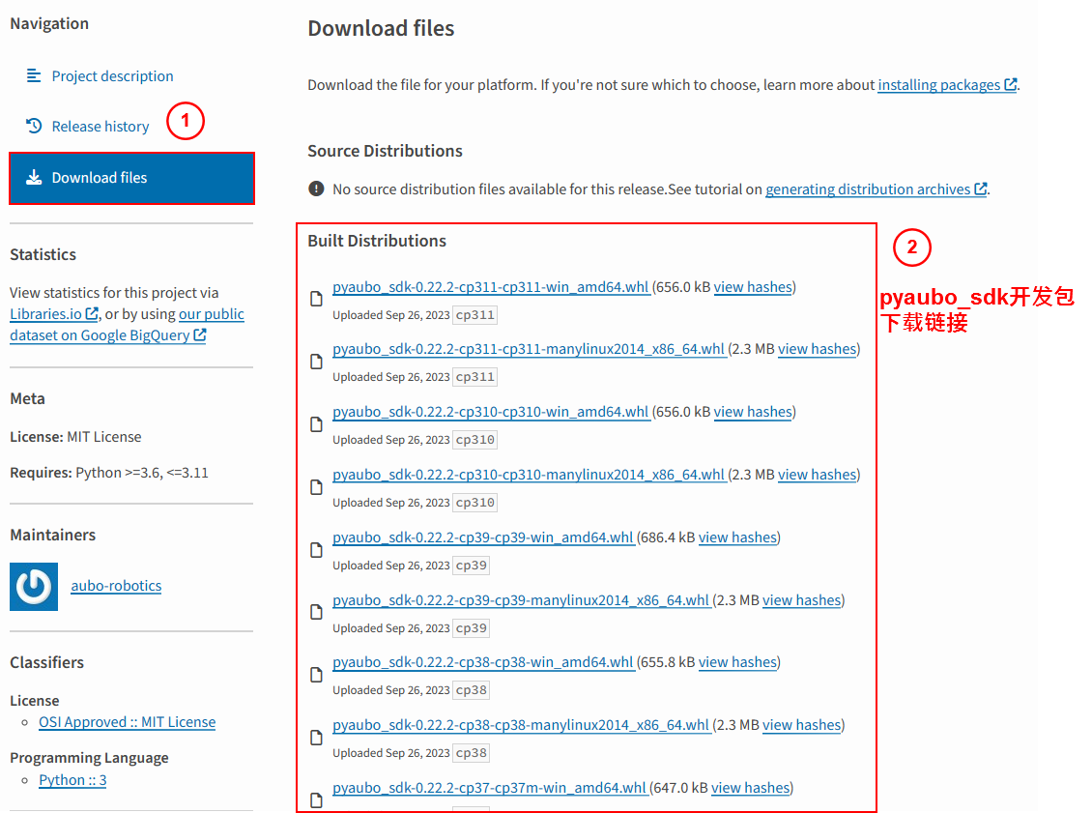Click cp311 tag under win_amd64 wheel
The image size is (1092, 813).
point(474,315)
